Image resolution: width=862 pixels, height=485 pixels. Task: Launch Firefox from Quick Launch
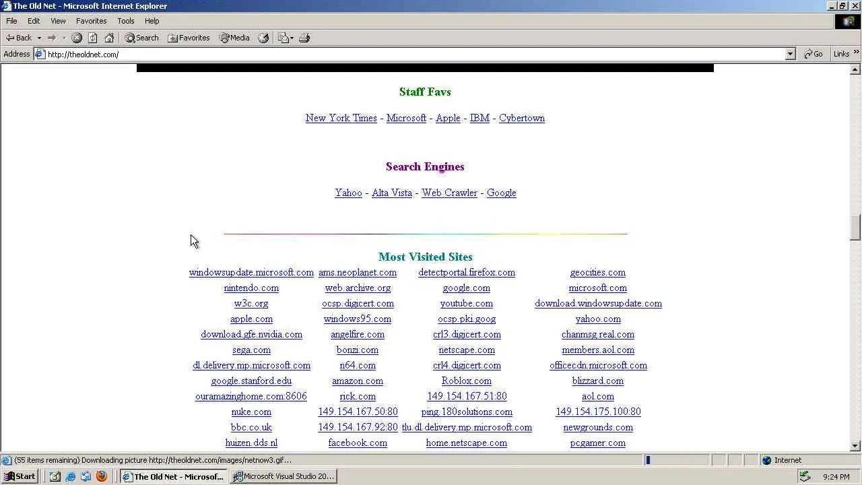point(102,476)
